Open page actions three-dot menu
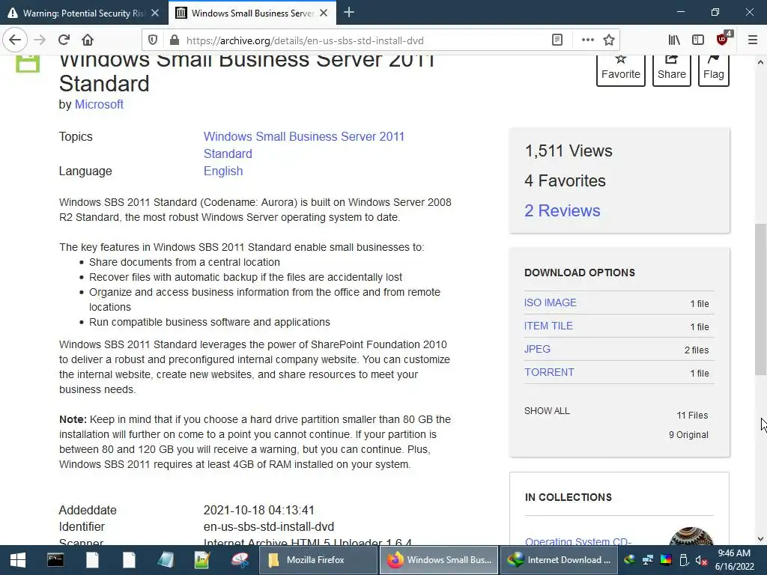Image resolution: width=767 pixels, height=575 pixels. pyautogui.click(x=587, y=40)
